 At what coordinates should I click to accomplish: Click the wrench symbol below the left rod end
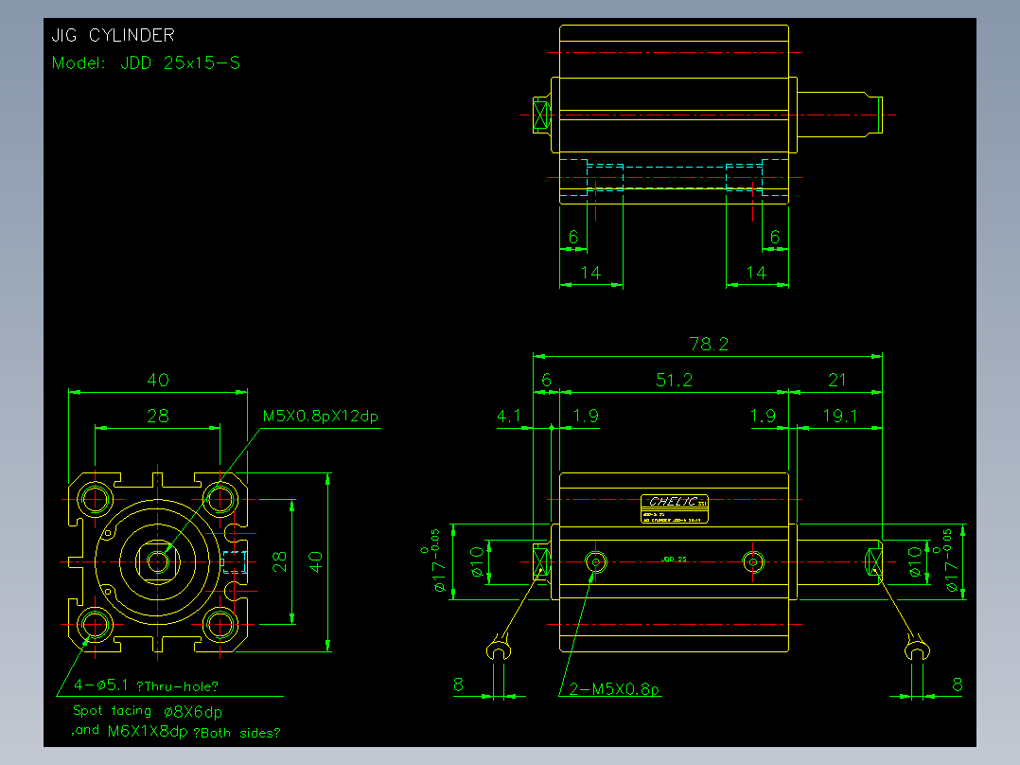point(499,648)
